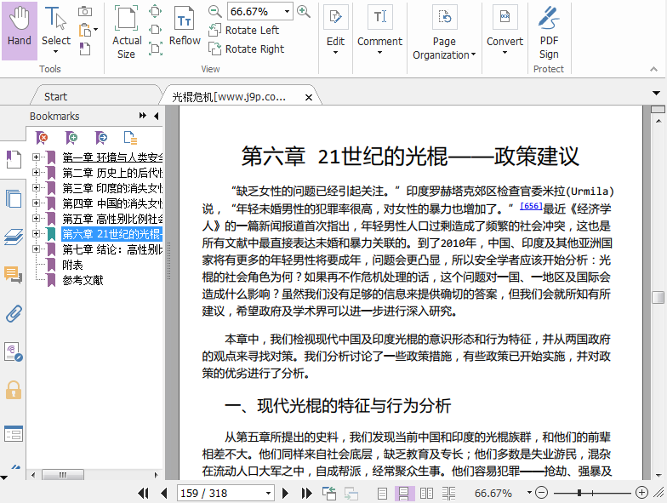This screenshot has height=503, width=667.
Task: Click the footnote link [656]
Action: (x=531, y=205)
